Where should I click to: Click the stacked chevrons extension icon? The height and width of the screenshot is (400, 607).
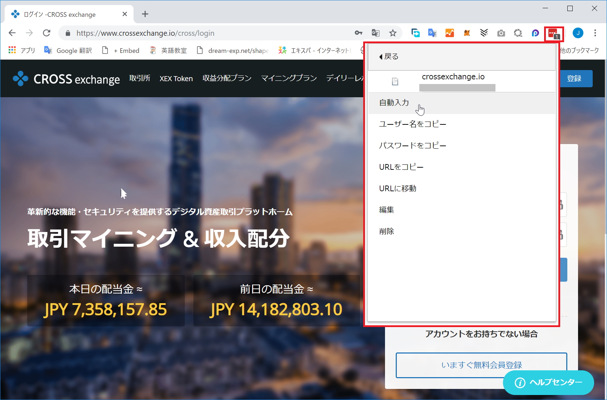[x=484, y=33]
